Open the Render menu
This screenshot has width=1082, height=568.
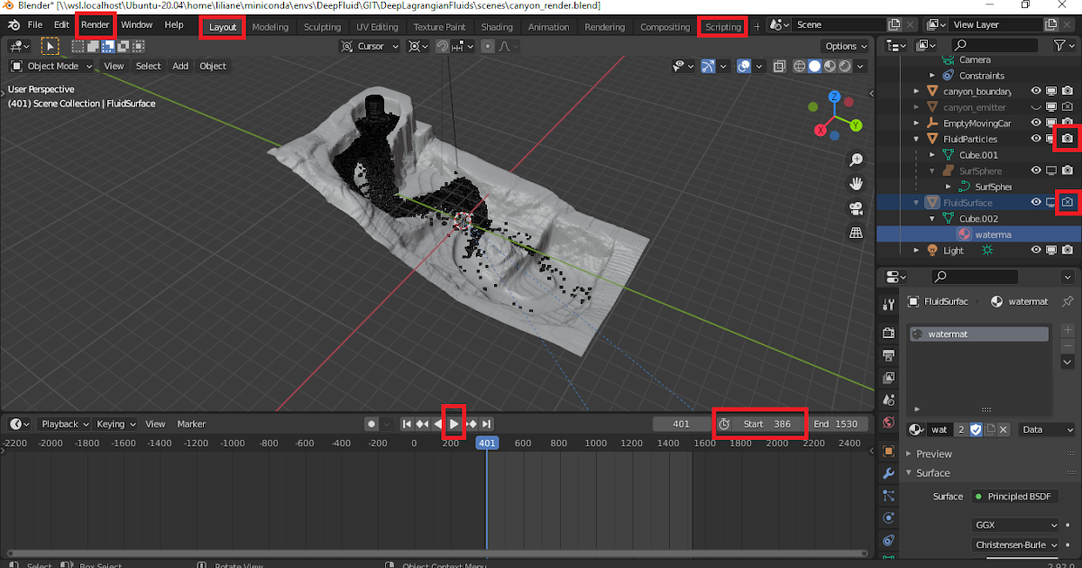click(95, 24)
